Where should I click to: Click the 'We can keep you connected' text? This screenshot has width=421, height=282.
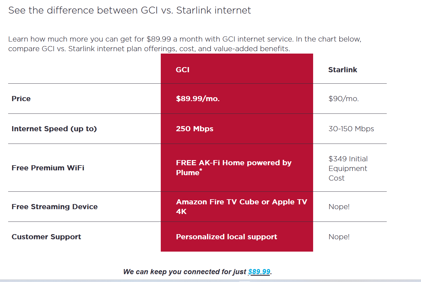click(185, 272)
